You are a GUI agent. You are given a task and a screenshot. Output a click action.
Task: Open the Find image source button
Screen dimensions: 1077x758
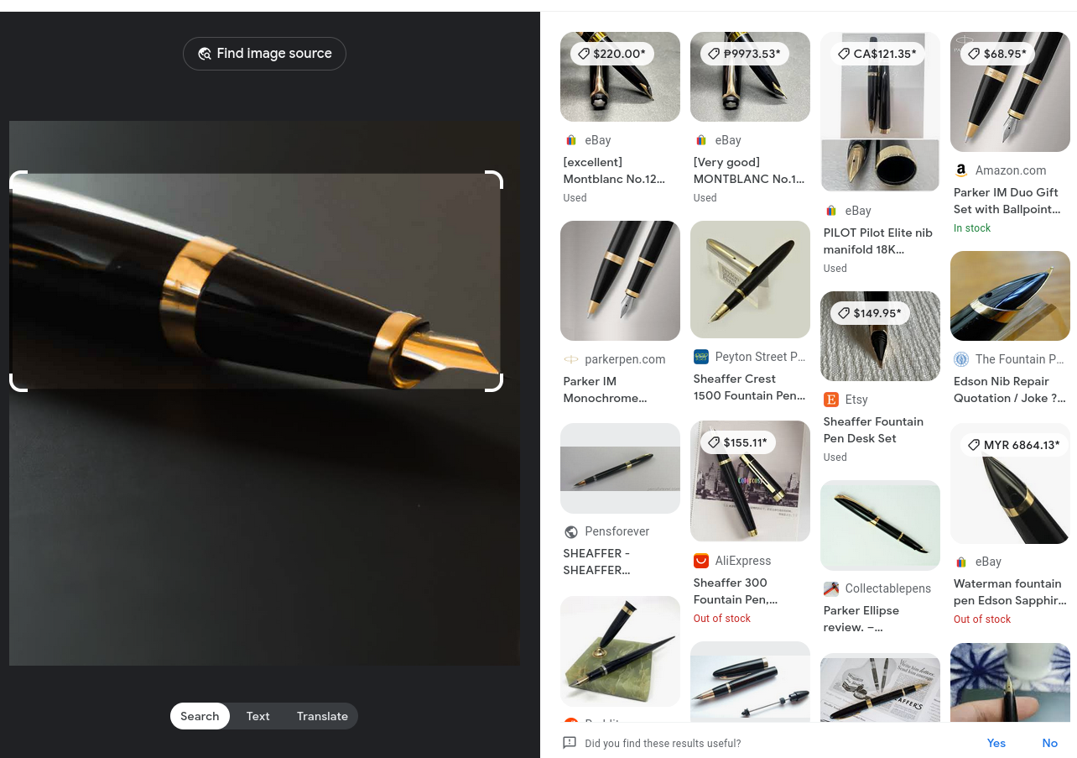pyautogui.click(x=264, y=54)
